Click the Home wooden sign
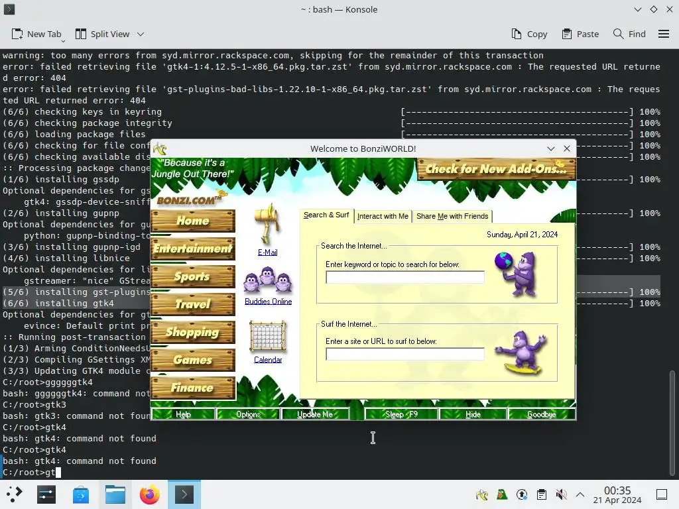Image resolution: width=679 pixels, height=509 pixels. coord(193,221)
